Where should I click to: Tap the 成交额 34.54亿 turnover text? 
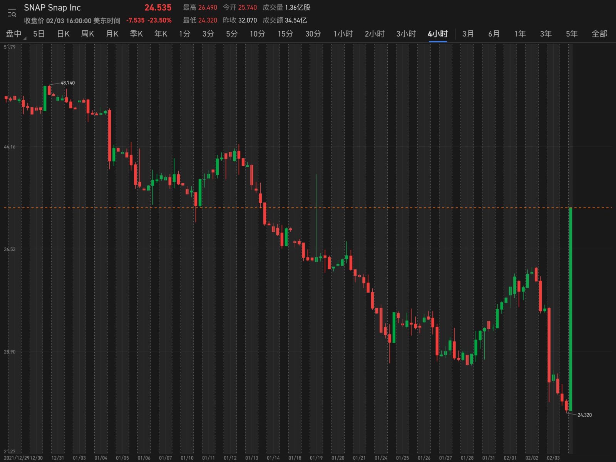pos(285,20)
